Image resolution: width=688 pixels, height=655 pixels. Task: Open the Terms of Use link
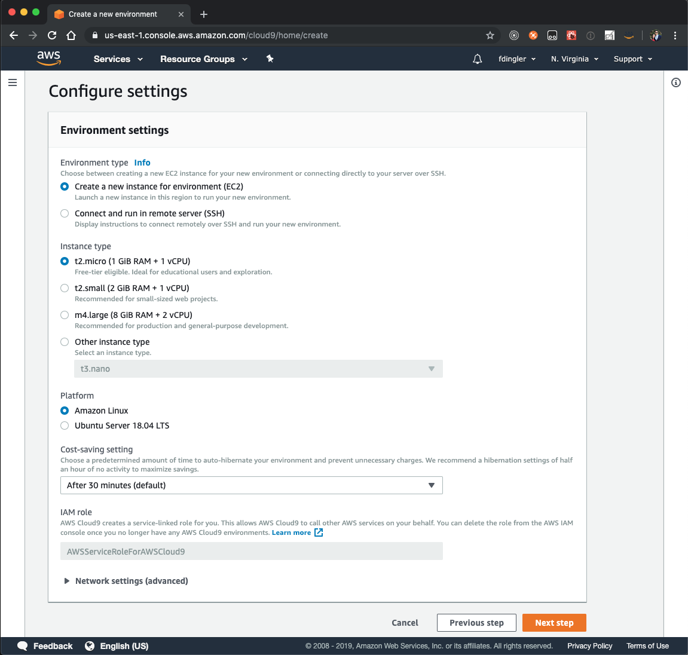tap(647, 646)
